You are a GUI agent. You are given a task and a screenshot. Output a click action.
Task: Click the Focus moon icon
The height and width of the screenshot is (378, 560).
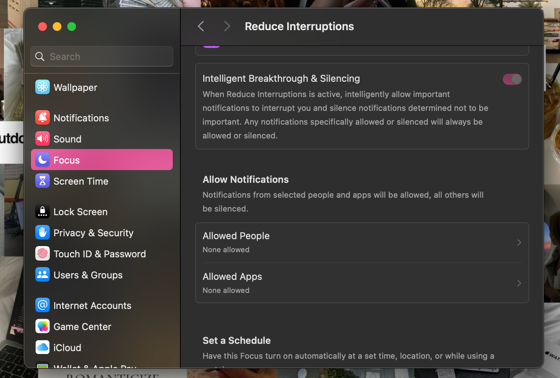point(43,160)
